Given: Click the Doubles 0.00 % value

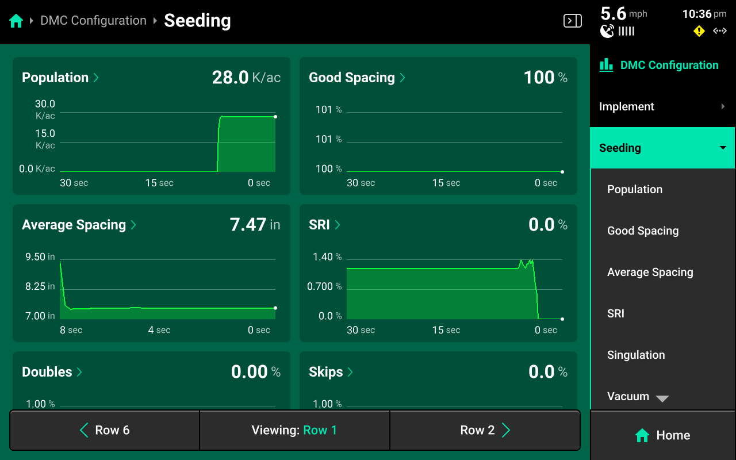Looking at the screenshot, I should (255, 372).
